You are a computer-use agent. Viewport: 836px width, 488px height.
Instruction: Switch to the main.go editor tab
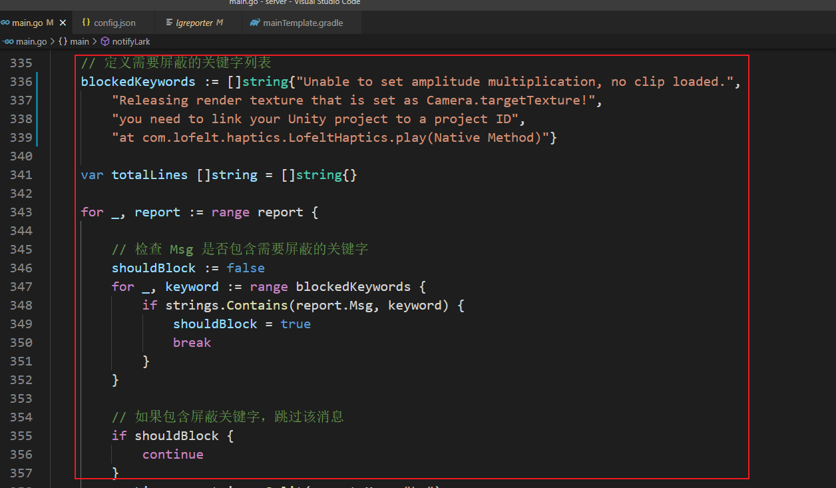click(35, 23)
